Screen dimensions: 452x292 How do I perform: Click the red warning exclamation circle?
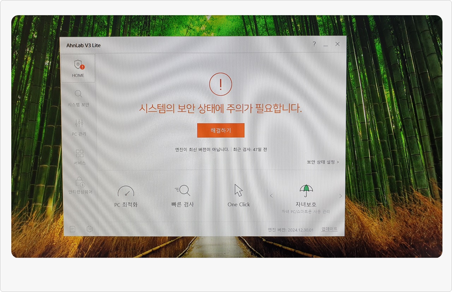pos(221,85)
